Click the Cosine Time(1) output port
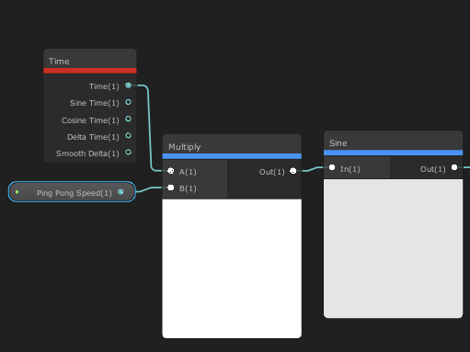This screenshot has width=470, height=352. [128, 119]
